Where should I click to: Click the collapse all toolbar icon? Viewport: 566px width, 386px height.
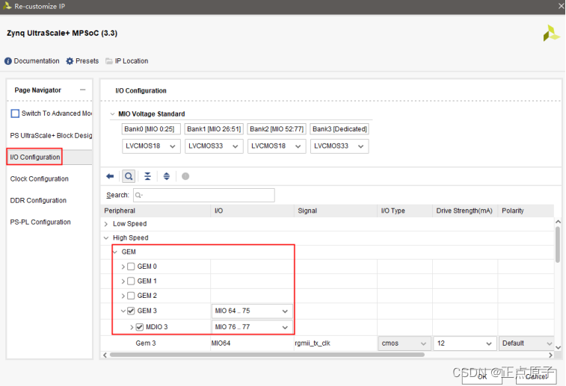(147, 176)
